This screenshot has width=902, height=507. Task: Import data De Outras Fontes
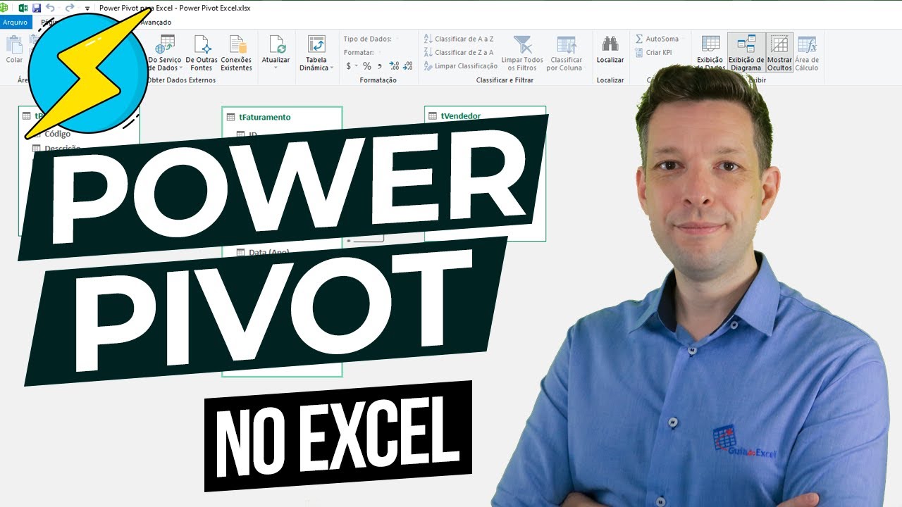(x=202, y=54)
